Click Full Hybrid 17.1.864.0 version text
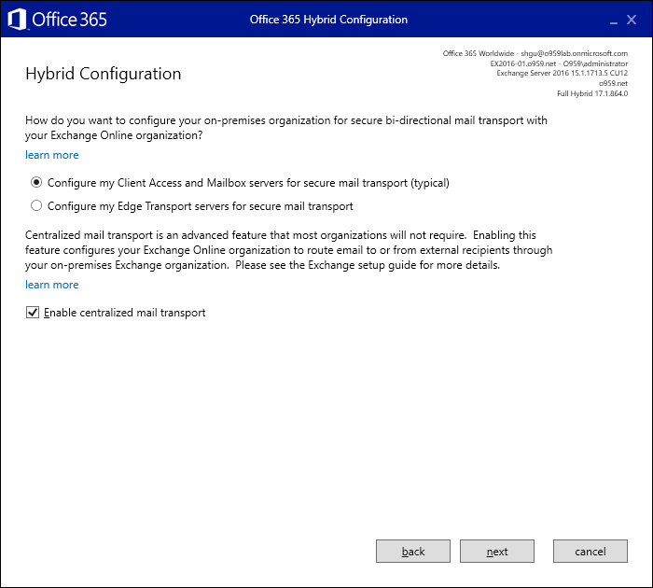 592,93
